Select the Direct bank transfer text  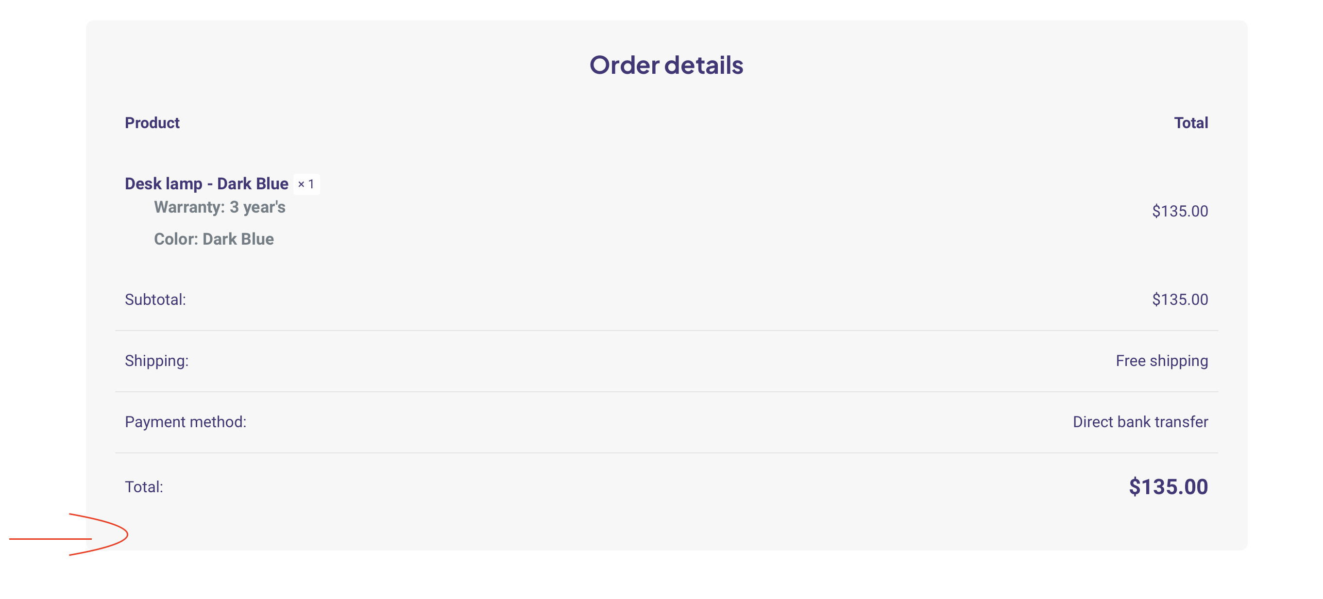point(1140,422)
